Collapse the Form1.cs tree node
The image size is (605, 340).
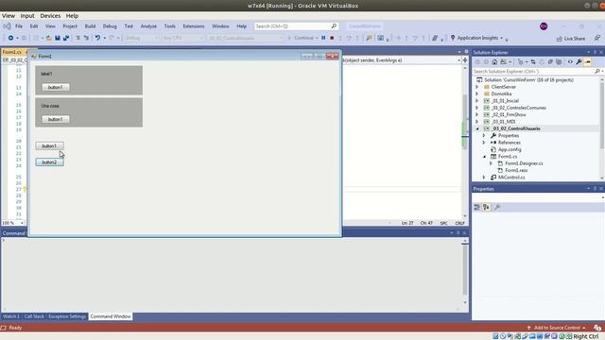(x=484, y=157)
